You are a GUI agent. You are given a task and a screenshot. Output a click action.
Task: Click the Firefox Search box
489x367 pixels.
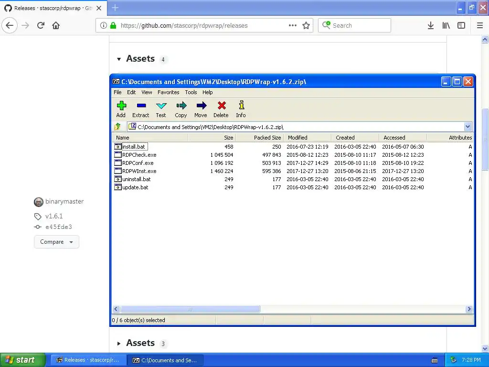(x=355, y=25)
